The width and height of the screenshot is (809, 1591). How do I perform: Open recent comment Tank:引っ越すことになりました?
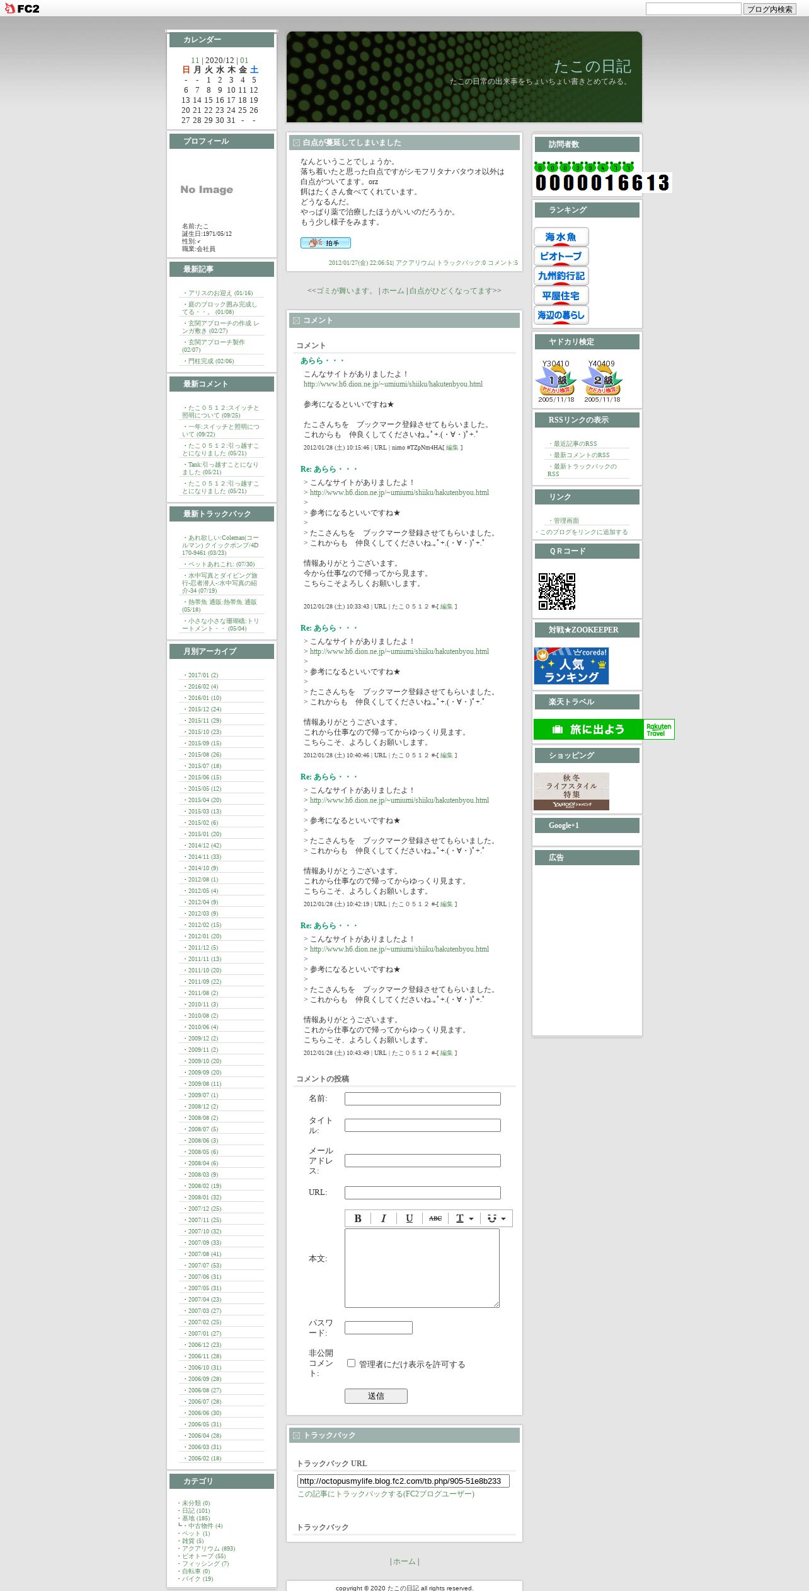point(220,469)
